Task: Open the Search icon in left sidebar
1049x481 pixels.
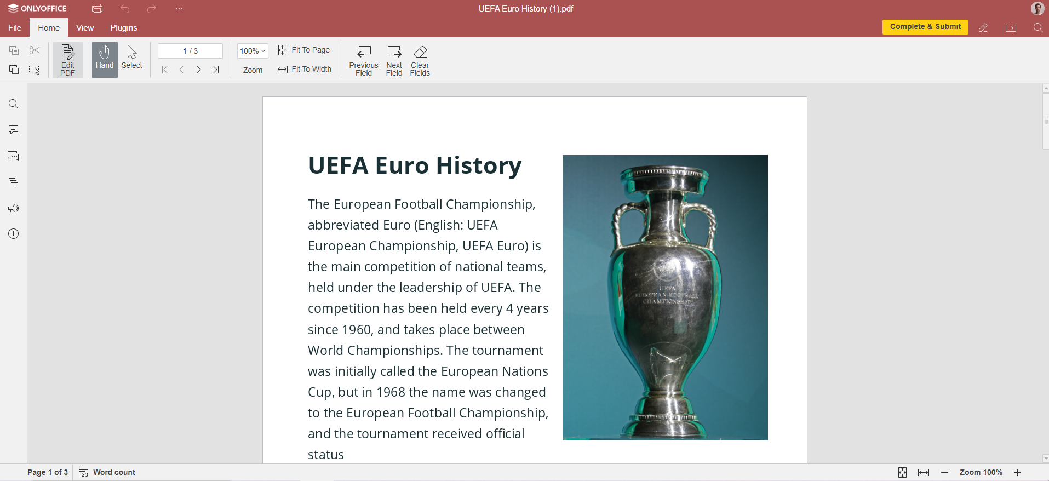Action: pos(13,104)
